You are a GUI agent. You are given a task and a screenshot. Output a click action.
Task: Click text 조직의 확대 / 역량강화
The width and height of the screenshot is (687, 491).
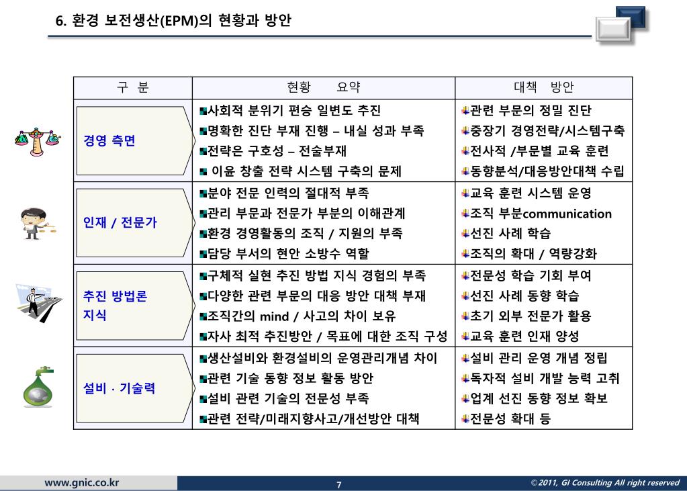click(533, 253)
